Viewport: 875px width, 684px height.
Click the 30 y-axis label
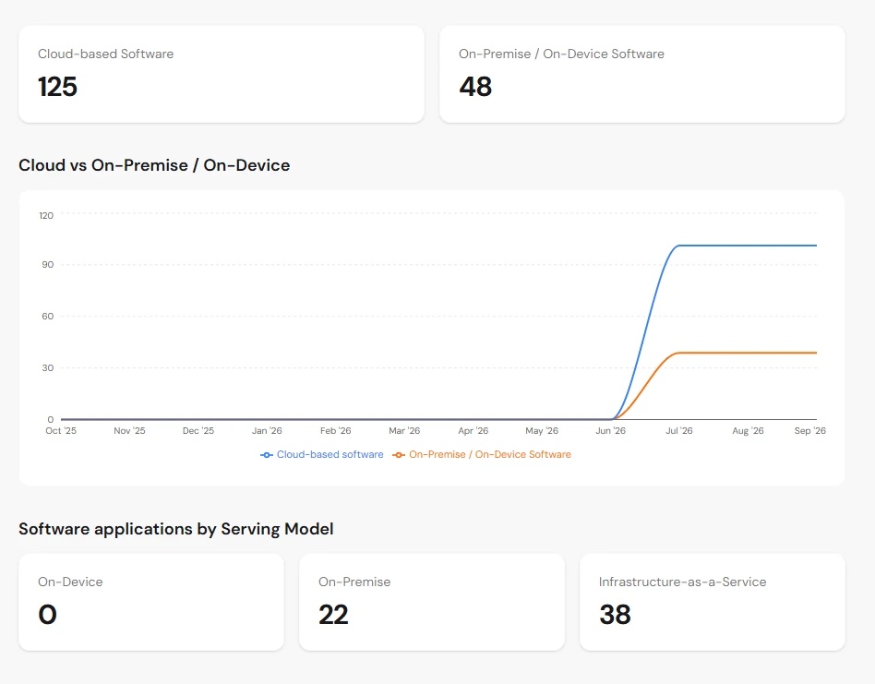point(47,367)
